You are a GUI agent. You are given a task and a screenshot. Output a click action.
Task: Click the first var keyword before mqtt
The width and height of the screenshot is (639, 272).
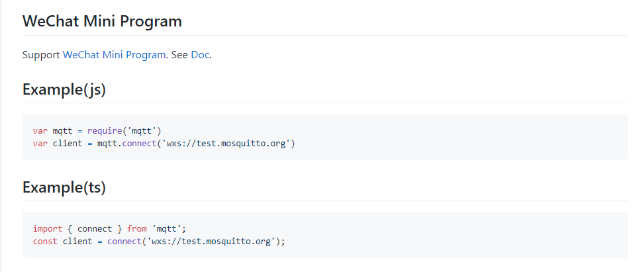40,130
